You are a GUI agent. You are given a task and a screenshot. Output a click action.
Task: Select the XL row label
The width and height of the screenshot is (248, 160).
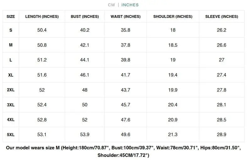(11, 75)
